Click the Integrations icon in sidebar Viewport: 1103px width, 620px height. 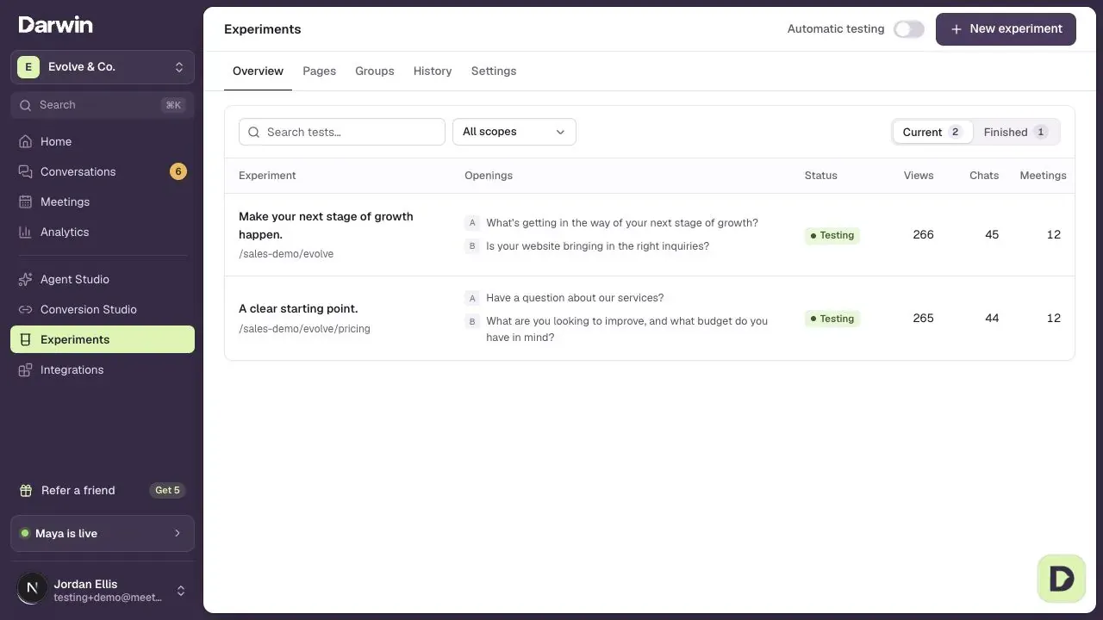[x=25, y=369]
